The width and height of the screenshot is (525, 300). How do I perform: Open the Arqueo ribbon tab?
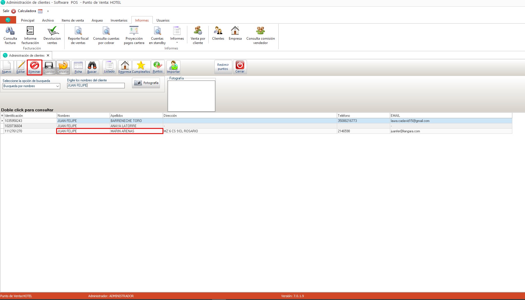[x=97, y=20]
